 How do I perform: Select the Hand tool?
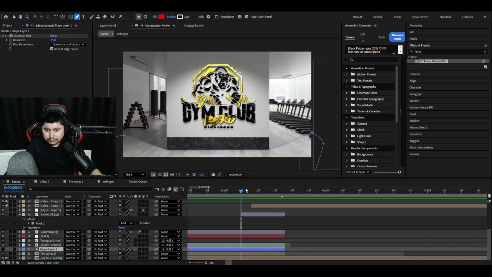(20, 17)
